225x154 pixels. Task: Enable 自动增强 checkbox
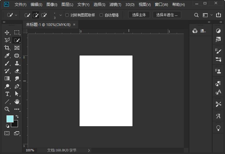(101, 15)
